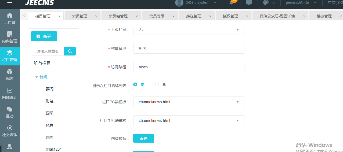This screenshot has height=152, width=343.
Task: Focus the 请输入栏目名 search box
Action: [47, 51]
